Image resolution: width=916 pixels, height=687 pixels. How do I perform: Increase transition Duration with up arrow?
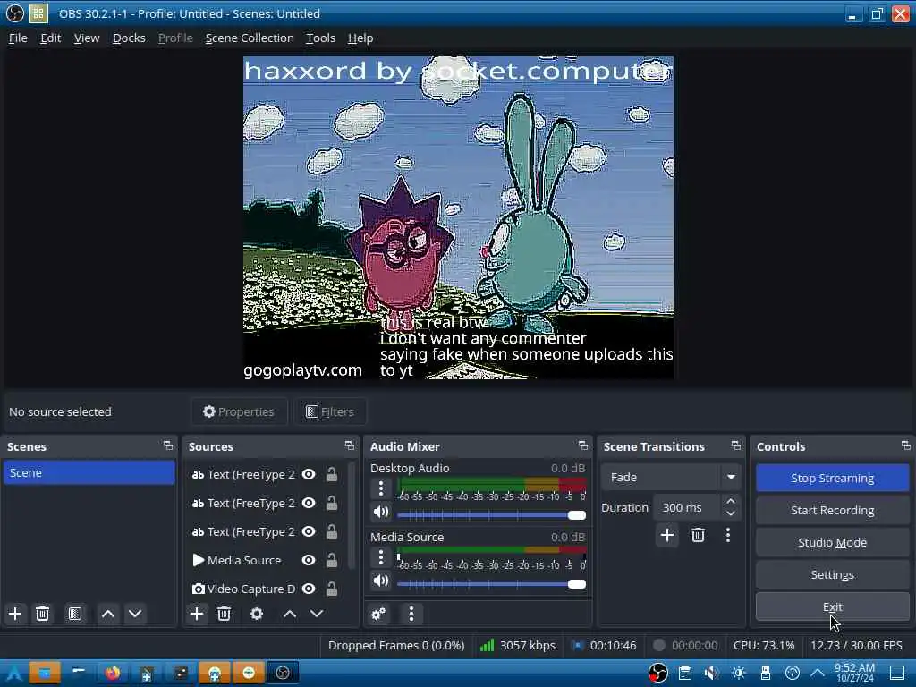coord(730,501)
